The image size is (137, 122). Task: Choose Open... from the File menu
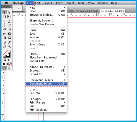pos(46,11)
